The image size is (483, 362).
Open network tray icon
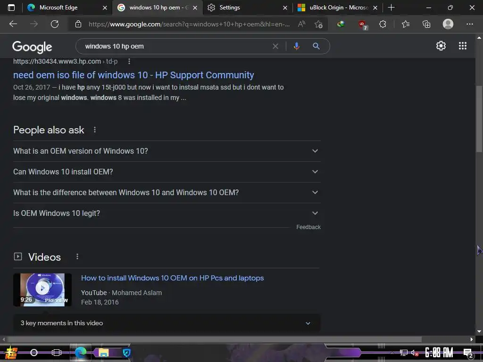404,353
